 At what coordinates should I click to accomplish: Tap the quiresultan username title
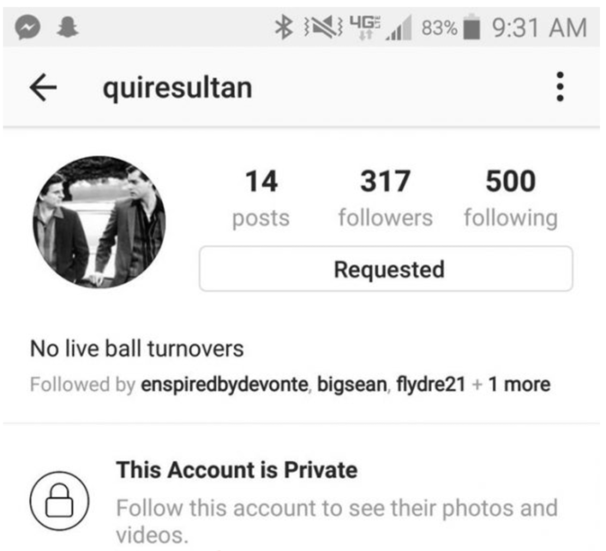[178, 88]
